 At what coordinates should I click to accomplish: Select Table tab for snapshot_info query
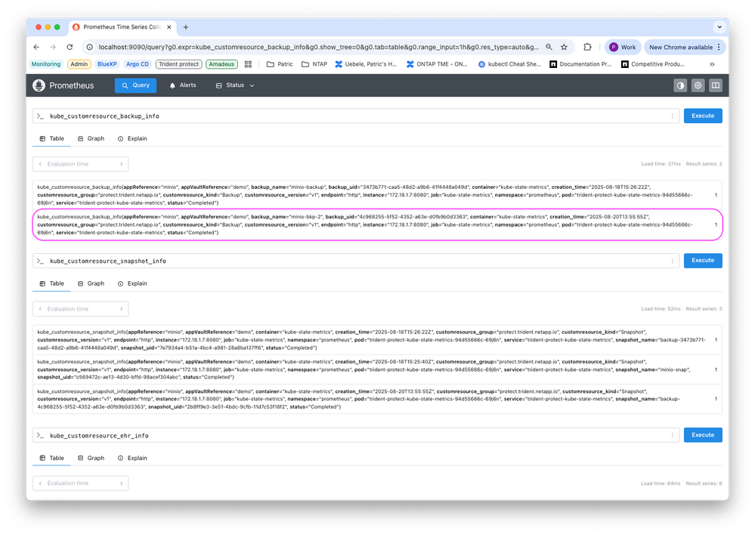(x=51, y=283)
